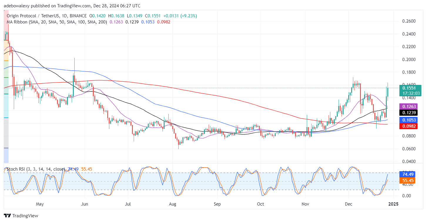Click the H0.1638 high value in the header
Viewport: 427px width, 222px height.
[116, 16]
